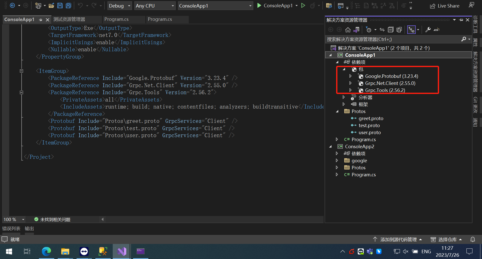Click 添加到源代码管理 in the status bar
482x259 pixels.
(398, 240)
